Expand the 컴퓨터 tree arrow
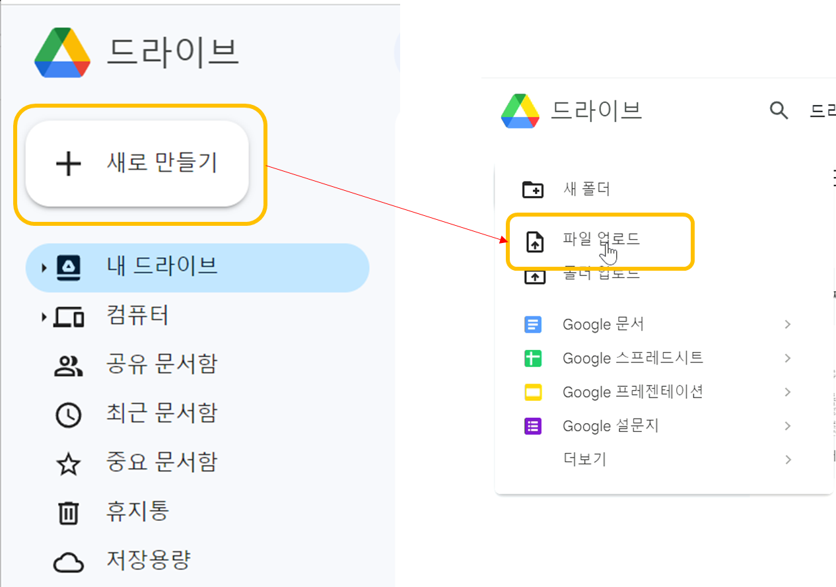 point(44,317)
